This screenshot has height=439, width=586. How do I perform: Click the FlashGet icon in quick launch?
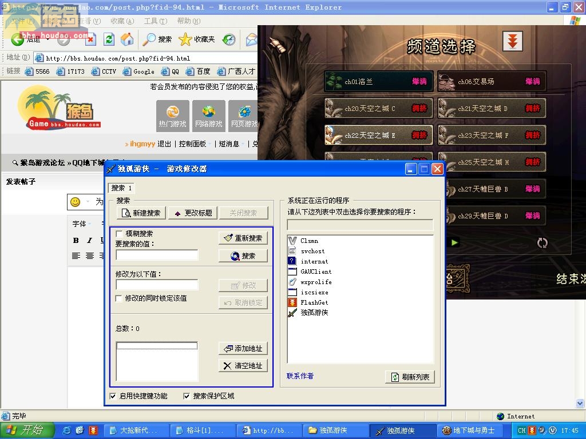pyautogui.click(x=93, y=430)
